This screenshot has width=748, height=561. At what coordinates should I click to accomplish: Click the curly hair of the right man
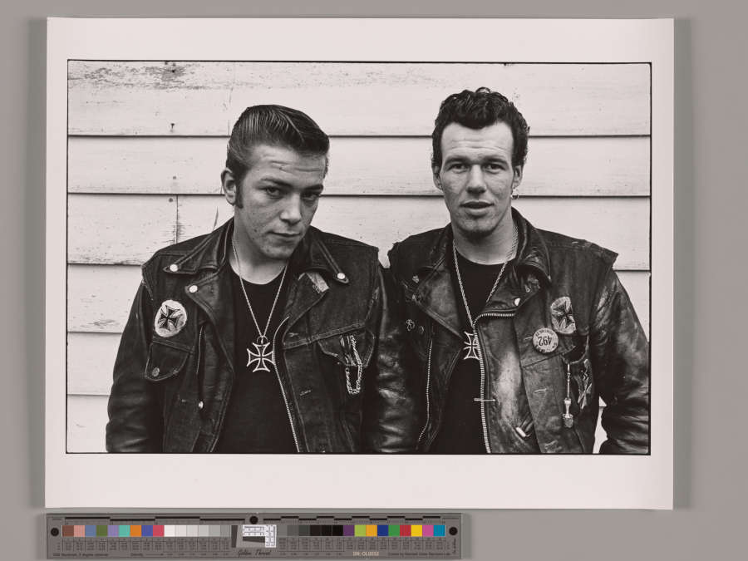[480, 112]
